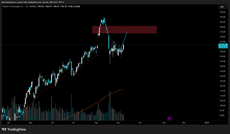The width and height of the screenshot is (230, 134).
Task: Click the 180.00 price axis label
Action: 222,27
